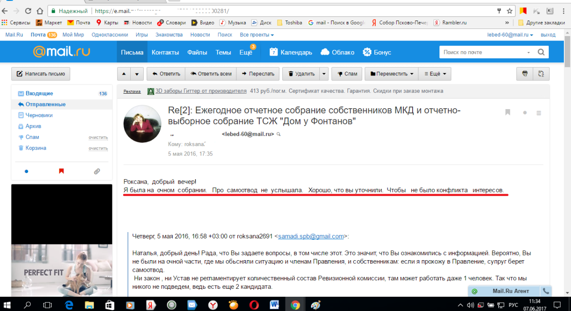
Task: Switch to the Контакты tab
Action: tap(165, 52)
